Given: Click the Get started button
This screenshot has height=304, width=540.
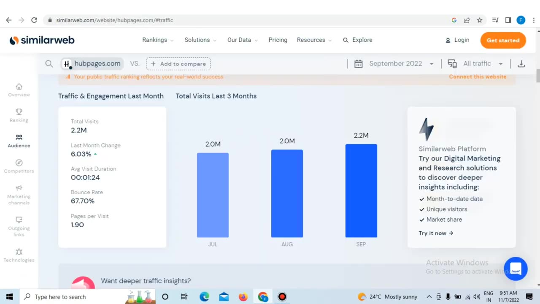Looking at the screenshot, I should pyautogui.click(x=503, y=40).
